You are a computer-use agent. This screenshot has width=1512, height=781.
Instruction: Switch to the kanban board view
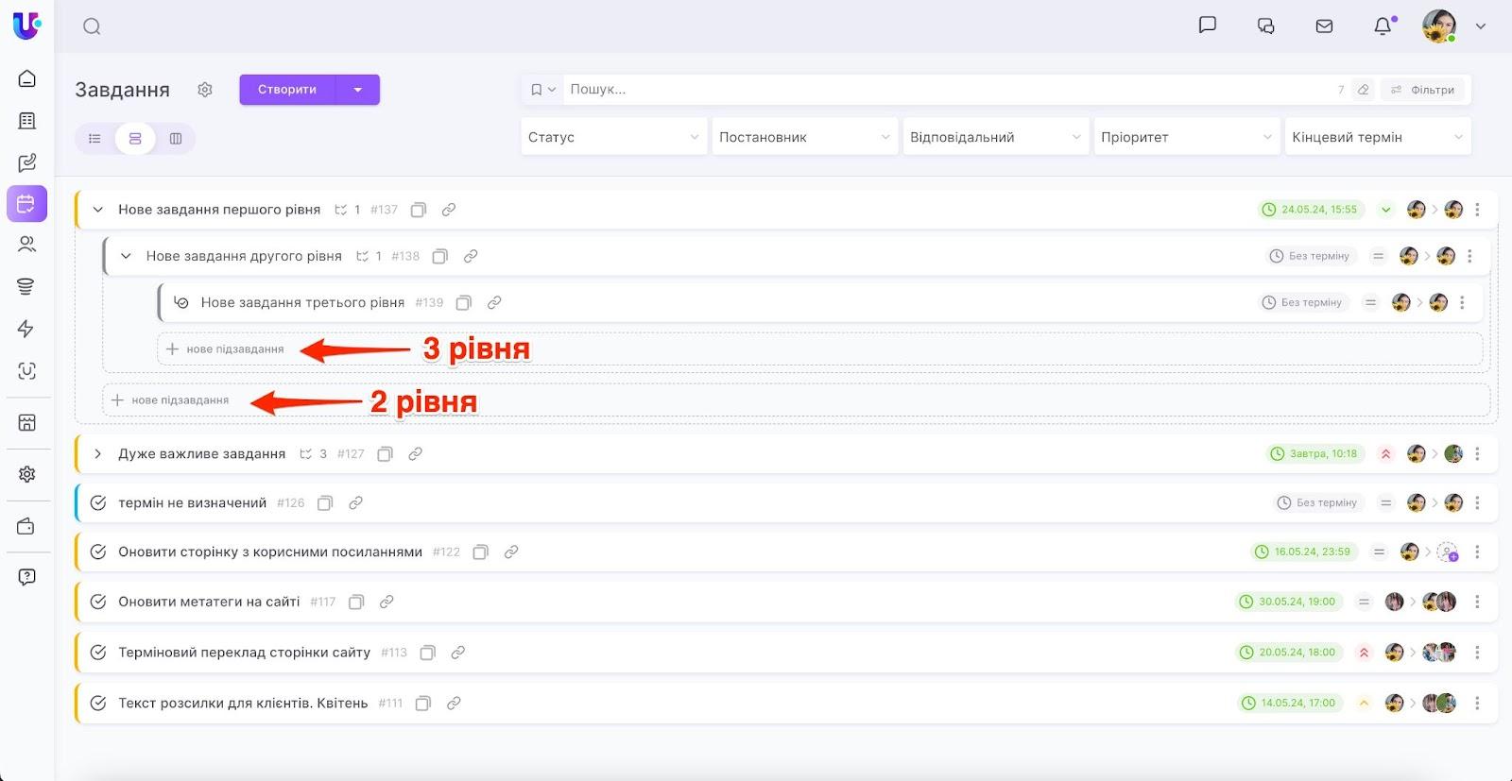pos(176,139)
